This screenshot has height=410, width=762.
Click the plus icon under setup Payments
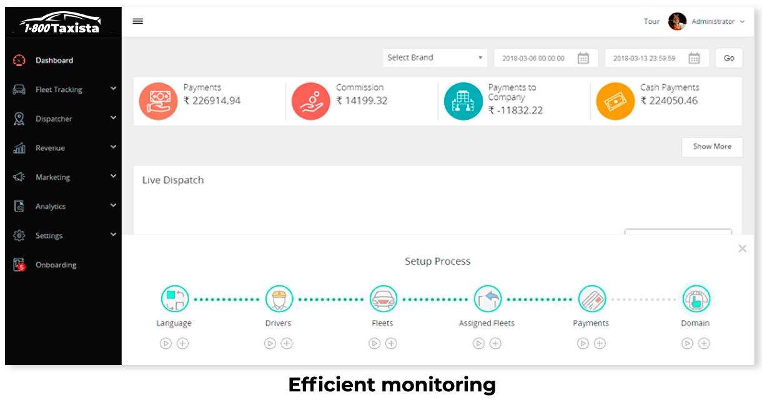click(600, 343)
